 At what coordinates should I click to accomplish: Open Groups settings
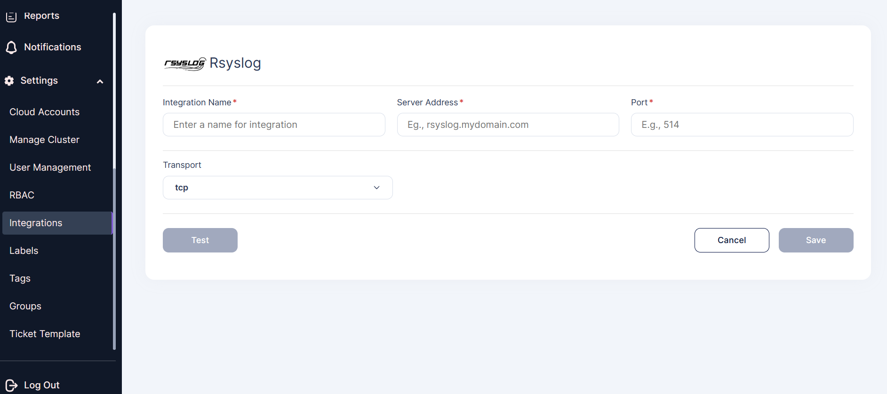pyautogui.click(x=25, y=306)
